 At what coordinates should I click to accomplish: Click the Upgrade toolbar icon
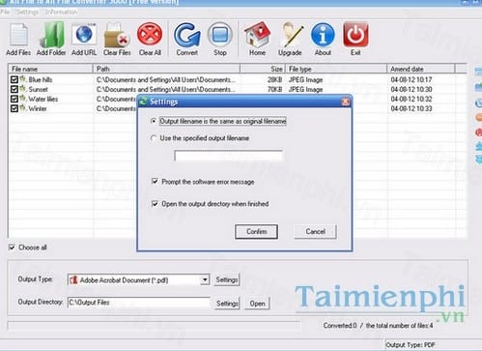292,35
